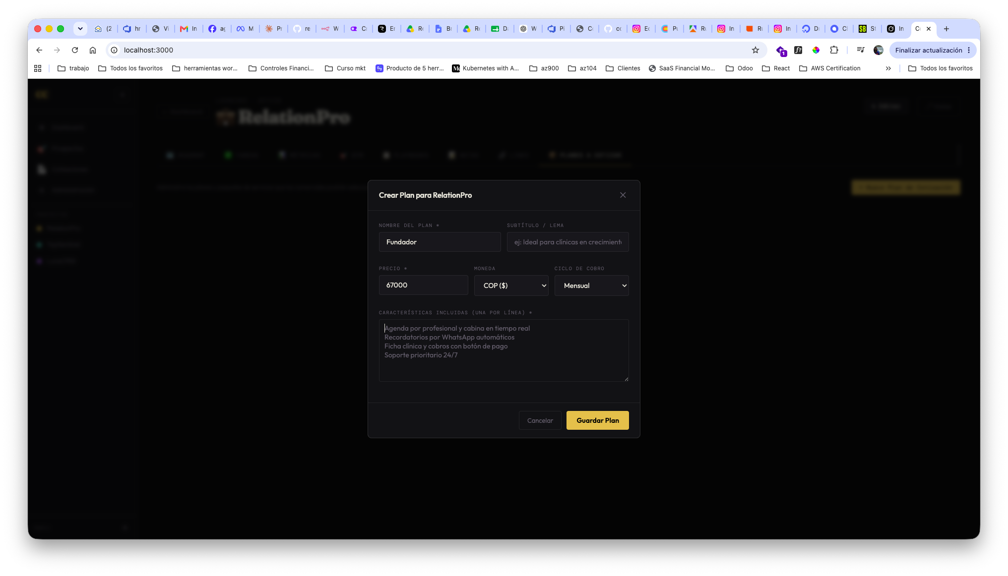This screenshot has height=576, width=1008.
Task: Open the apps grid in bookmarks bar
Action: coord(38,68)
